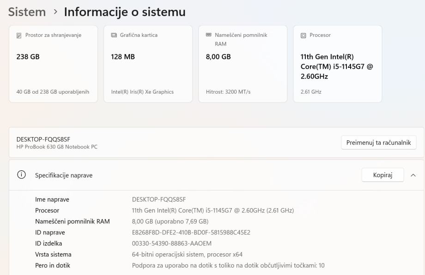The image size is (425, 275).
Task: Click the Grafična kartica card icon
Action: pyautogui.click(x=114, y=36)
